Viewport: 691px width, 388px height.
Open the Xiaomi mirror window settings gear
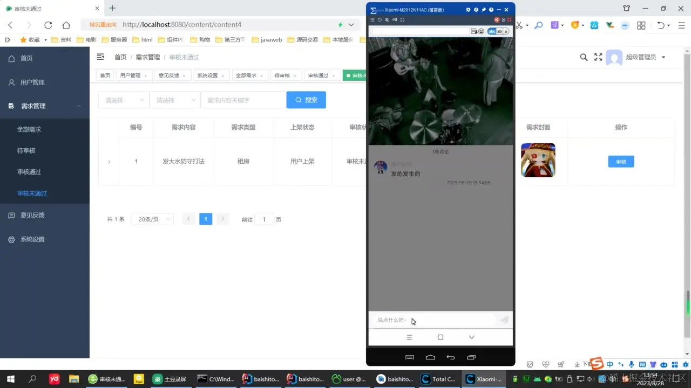[468, 10]
